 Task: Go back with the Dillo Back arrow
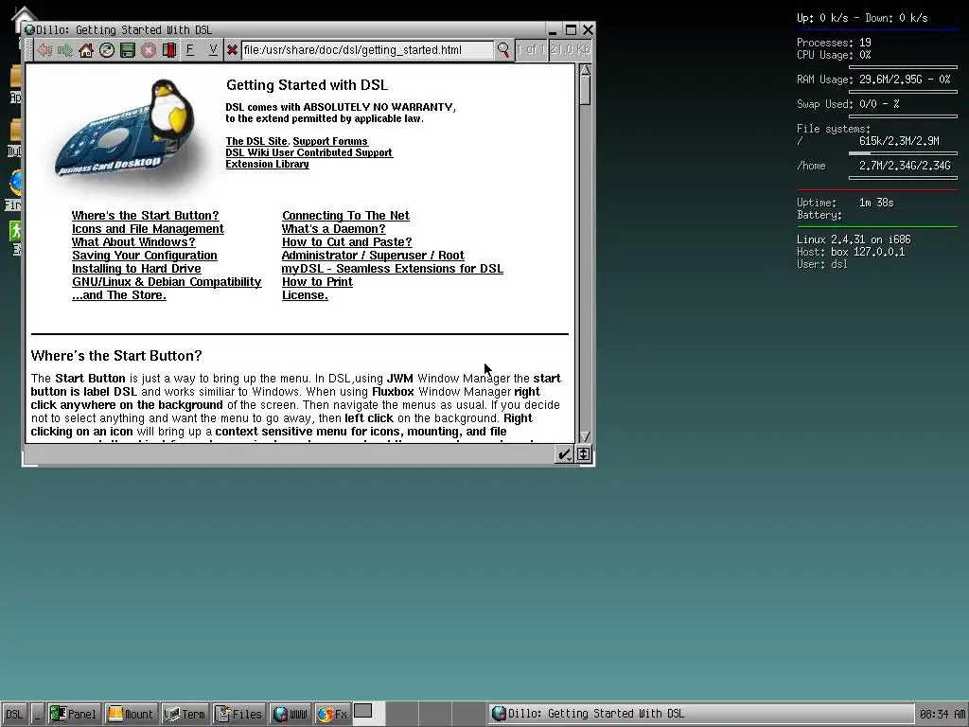[44, 50]
